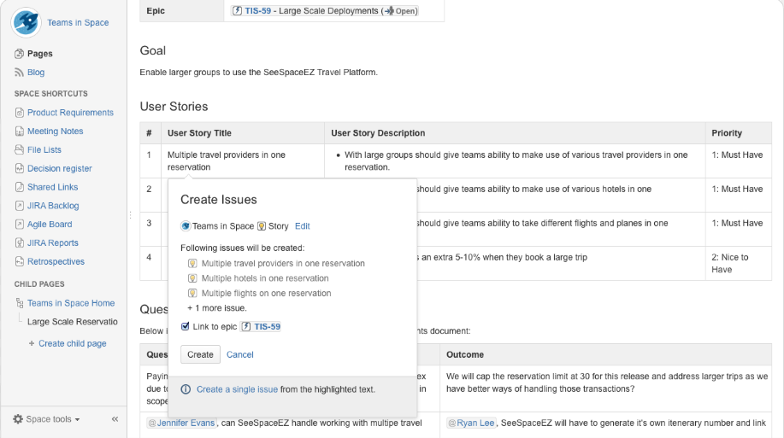The width and height of the screenshot is (784, 438).
Task: Click the Open status badge on epic
Action: pyautogui.click(x=400, y=10)
